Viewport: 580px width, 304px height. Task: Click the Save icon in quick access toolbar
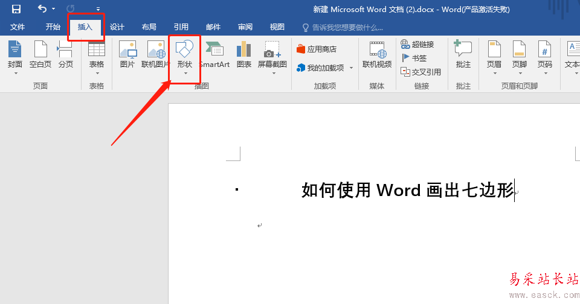tap(16, 9)
